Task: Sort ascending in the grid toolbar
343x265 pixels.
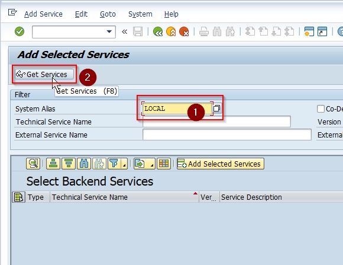Action: 53,164
